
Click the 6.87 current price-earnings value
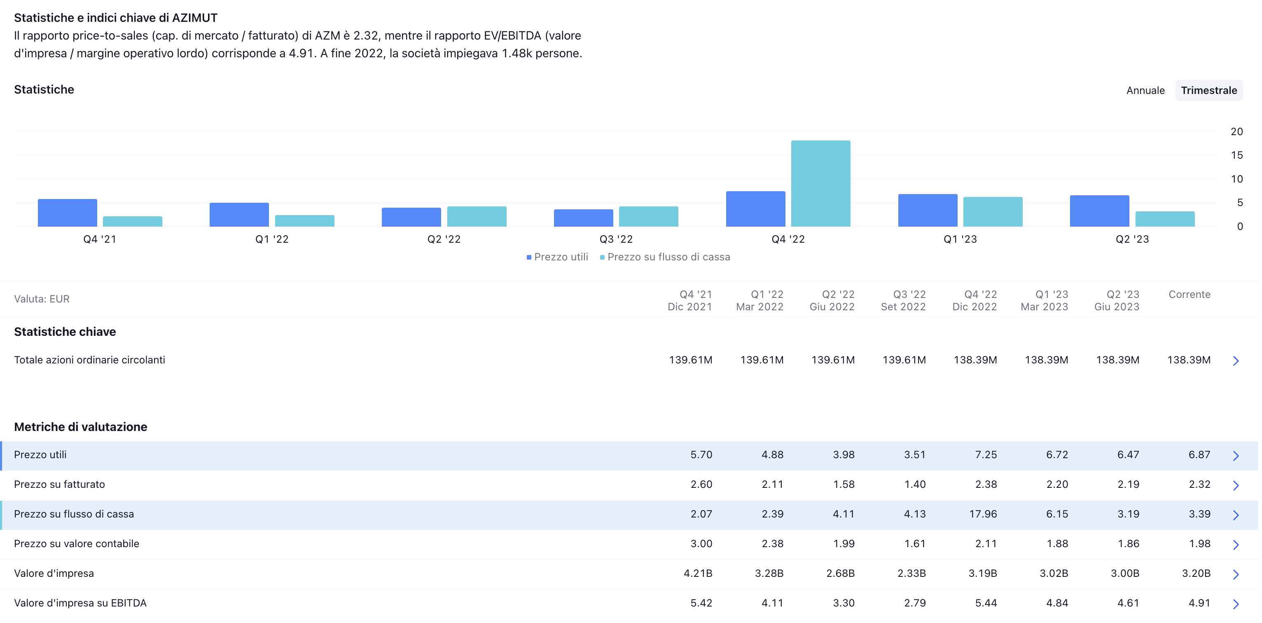[x=1199, y=455]
